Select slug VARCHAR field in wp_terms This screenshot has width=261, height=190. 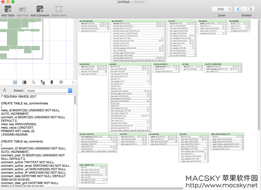[133, 142]
